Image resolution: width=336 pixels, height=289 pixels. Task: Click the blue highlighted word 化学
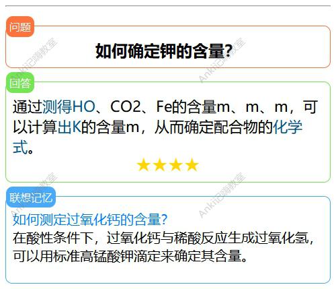pos(288,127)
